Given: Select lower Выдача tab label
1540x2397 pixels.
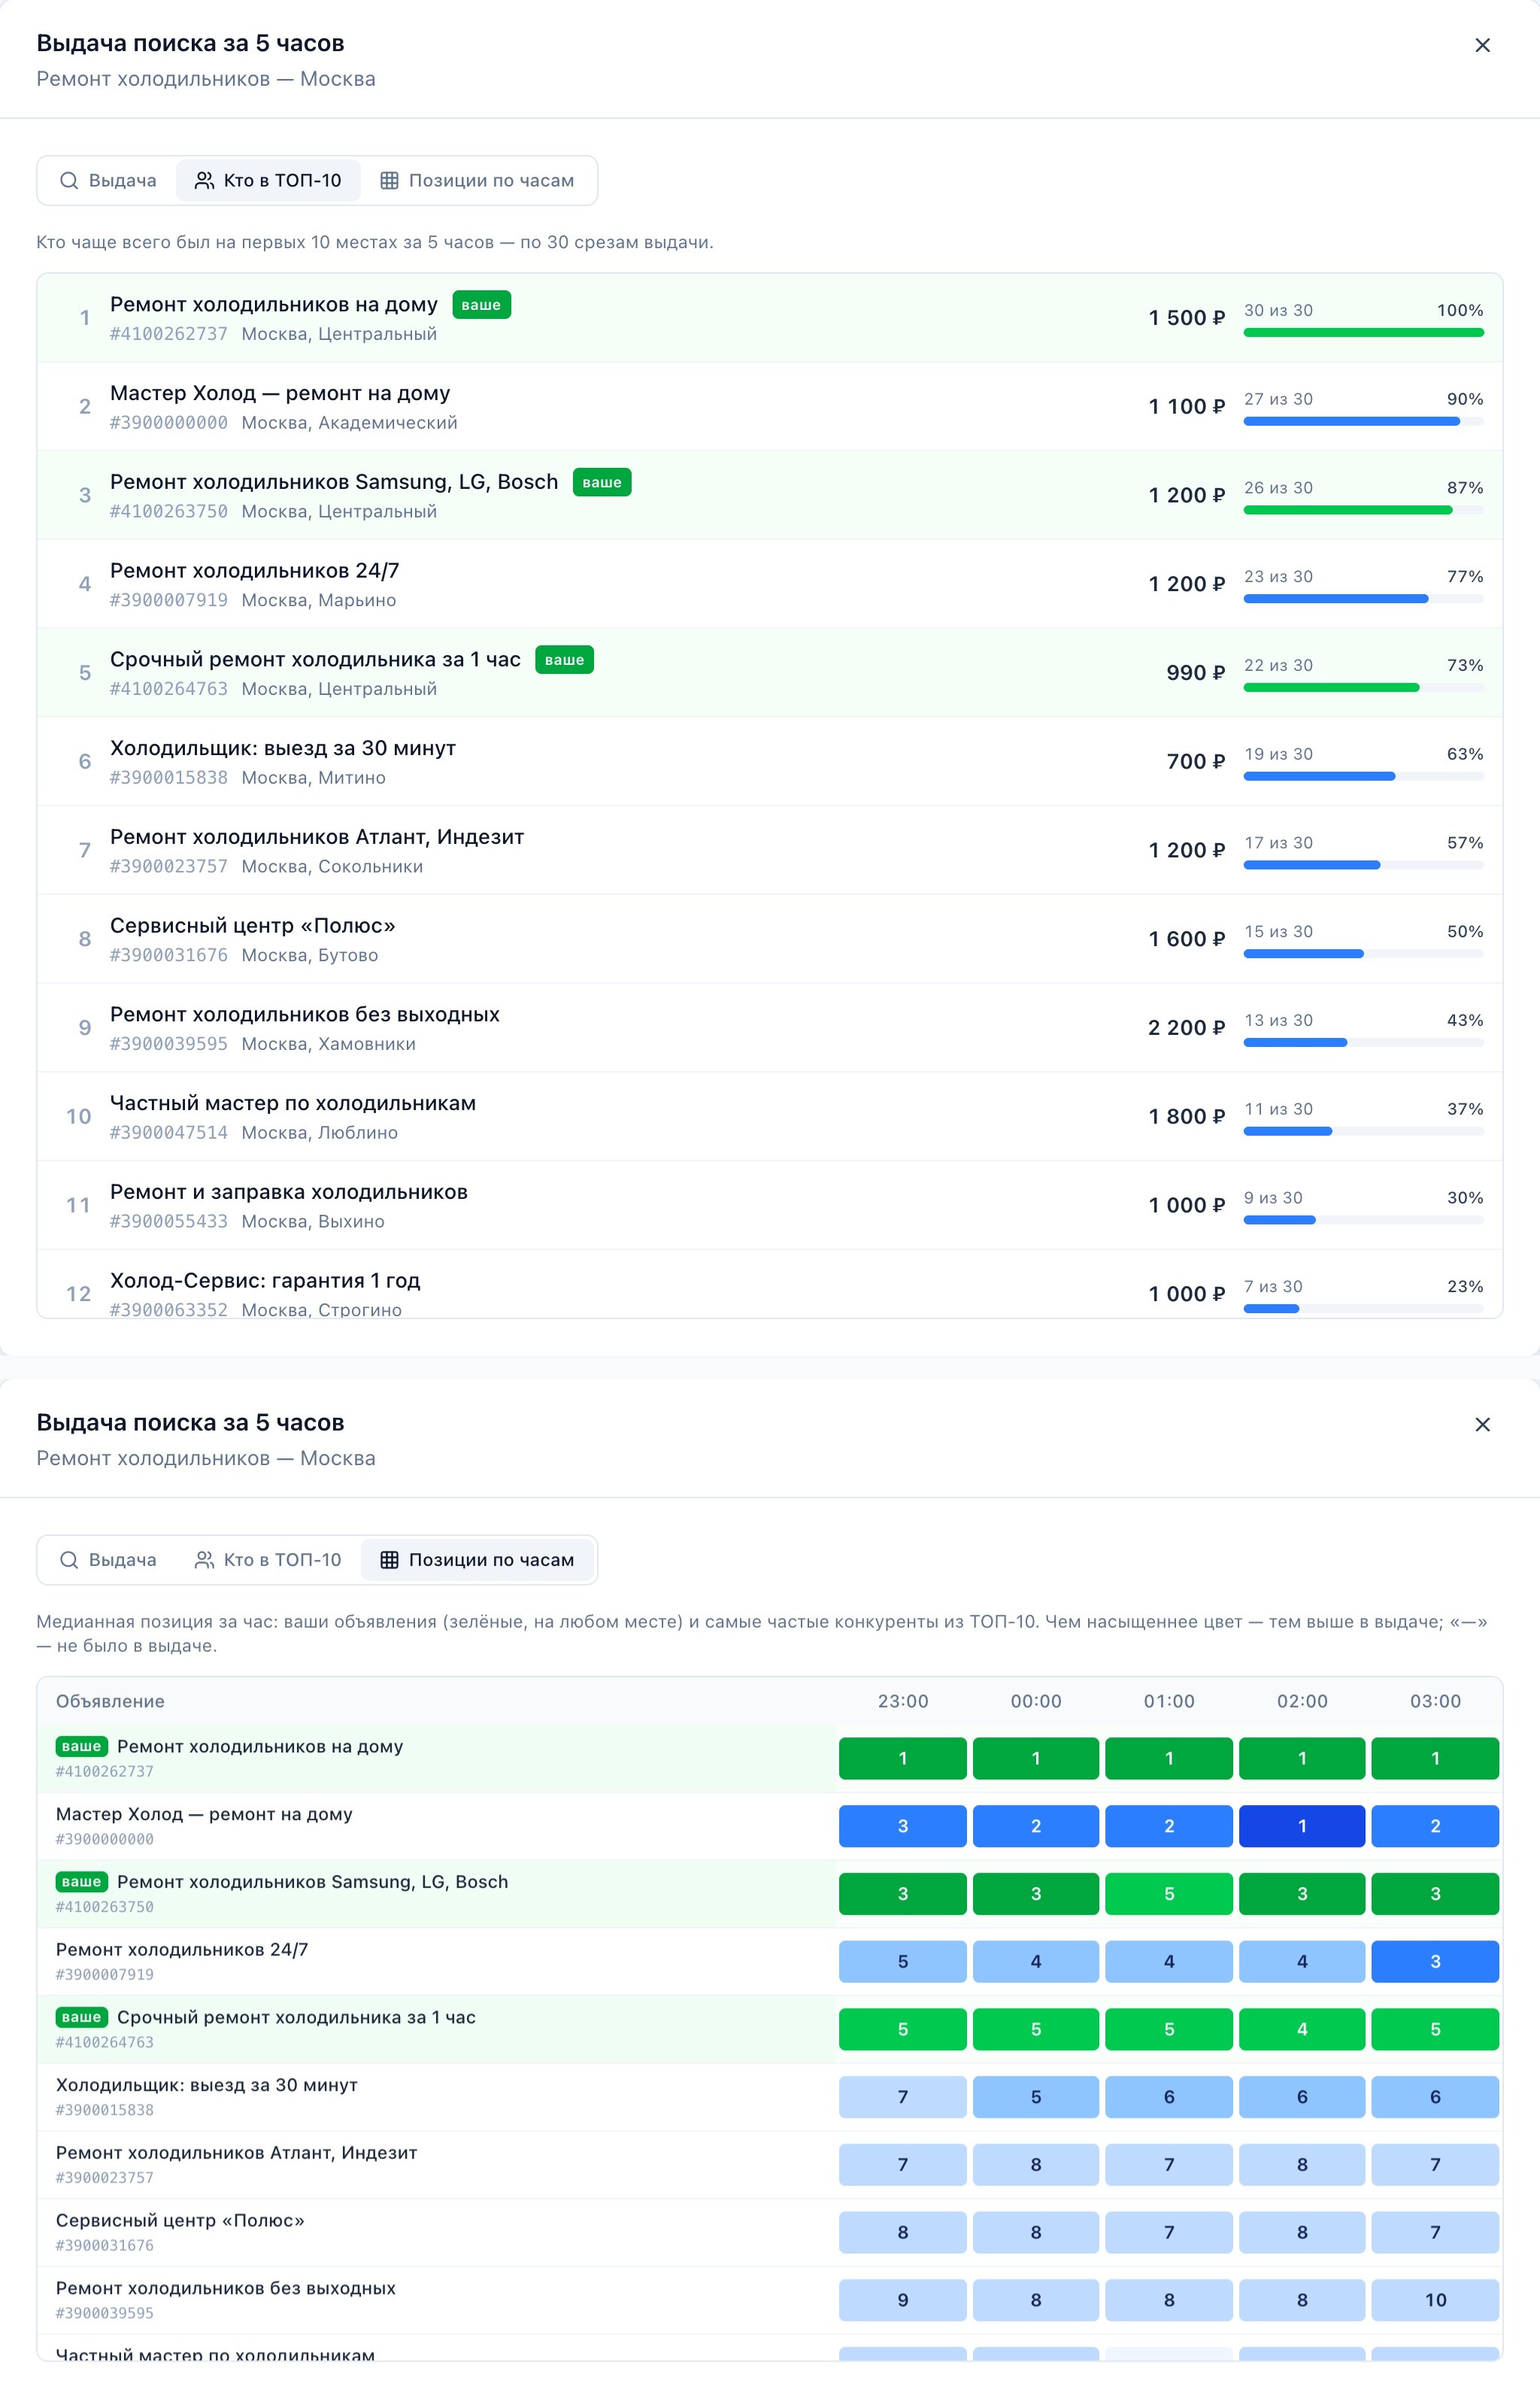Looking at the screenshot, I should tap(122, 1559).
